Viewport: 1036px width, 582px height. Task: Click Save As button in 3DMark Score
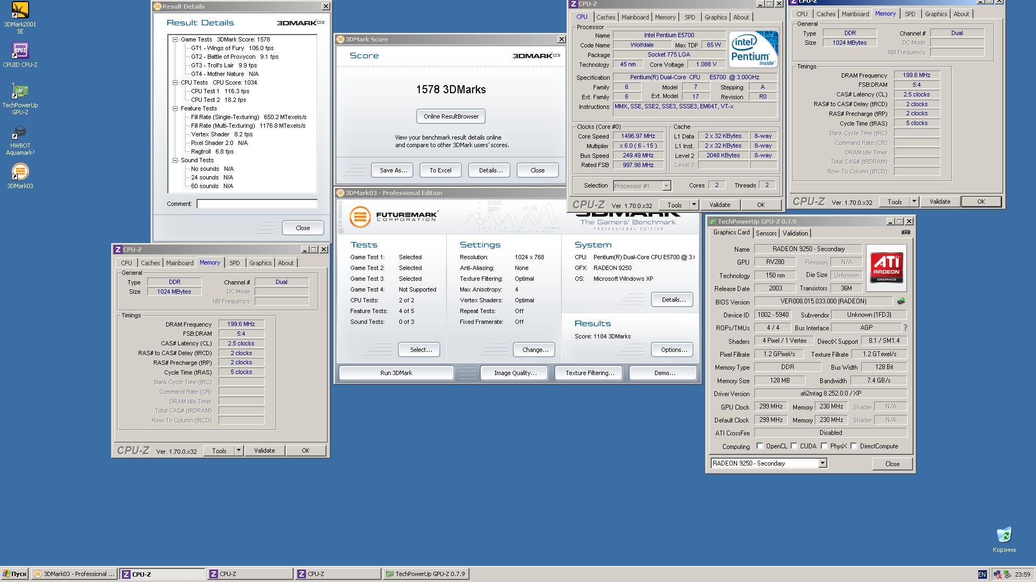click(x=392, y=170)
